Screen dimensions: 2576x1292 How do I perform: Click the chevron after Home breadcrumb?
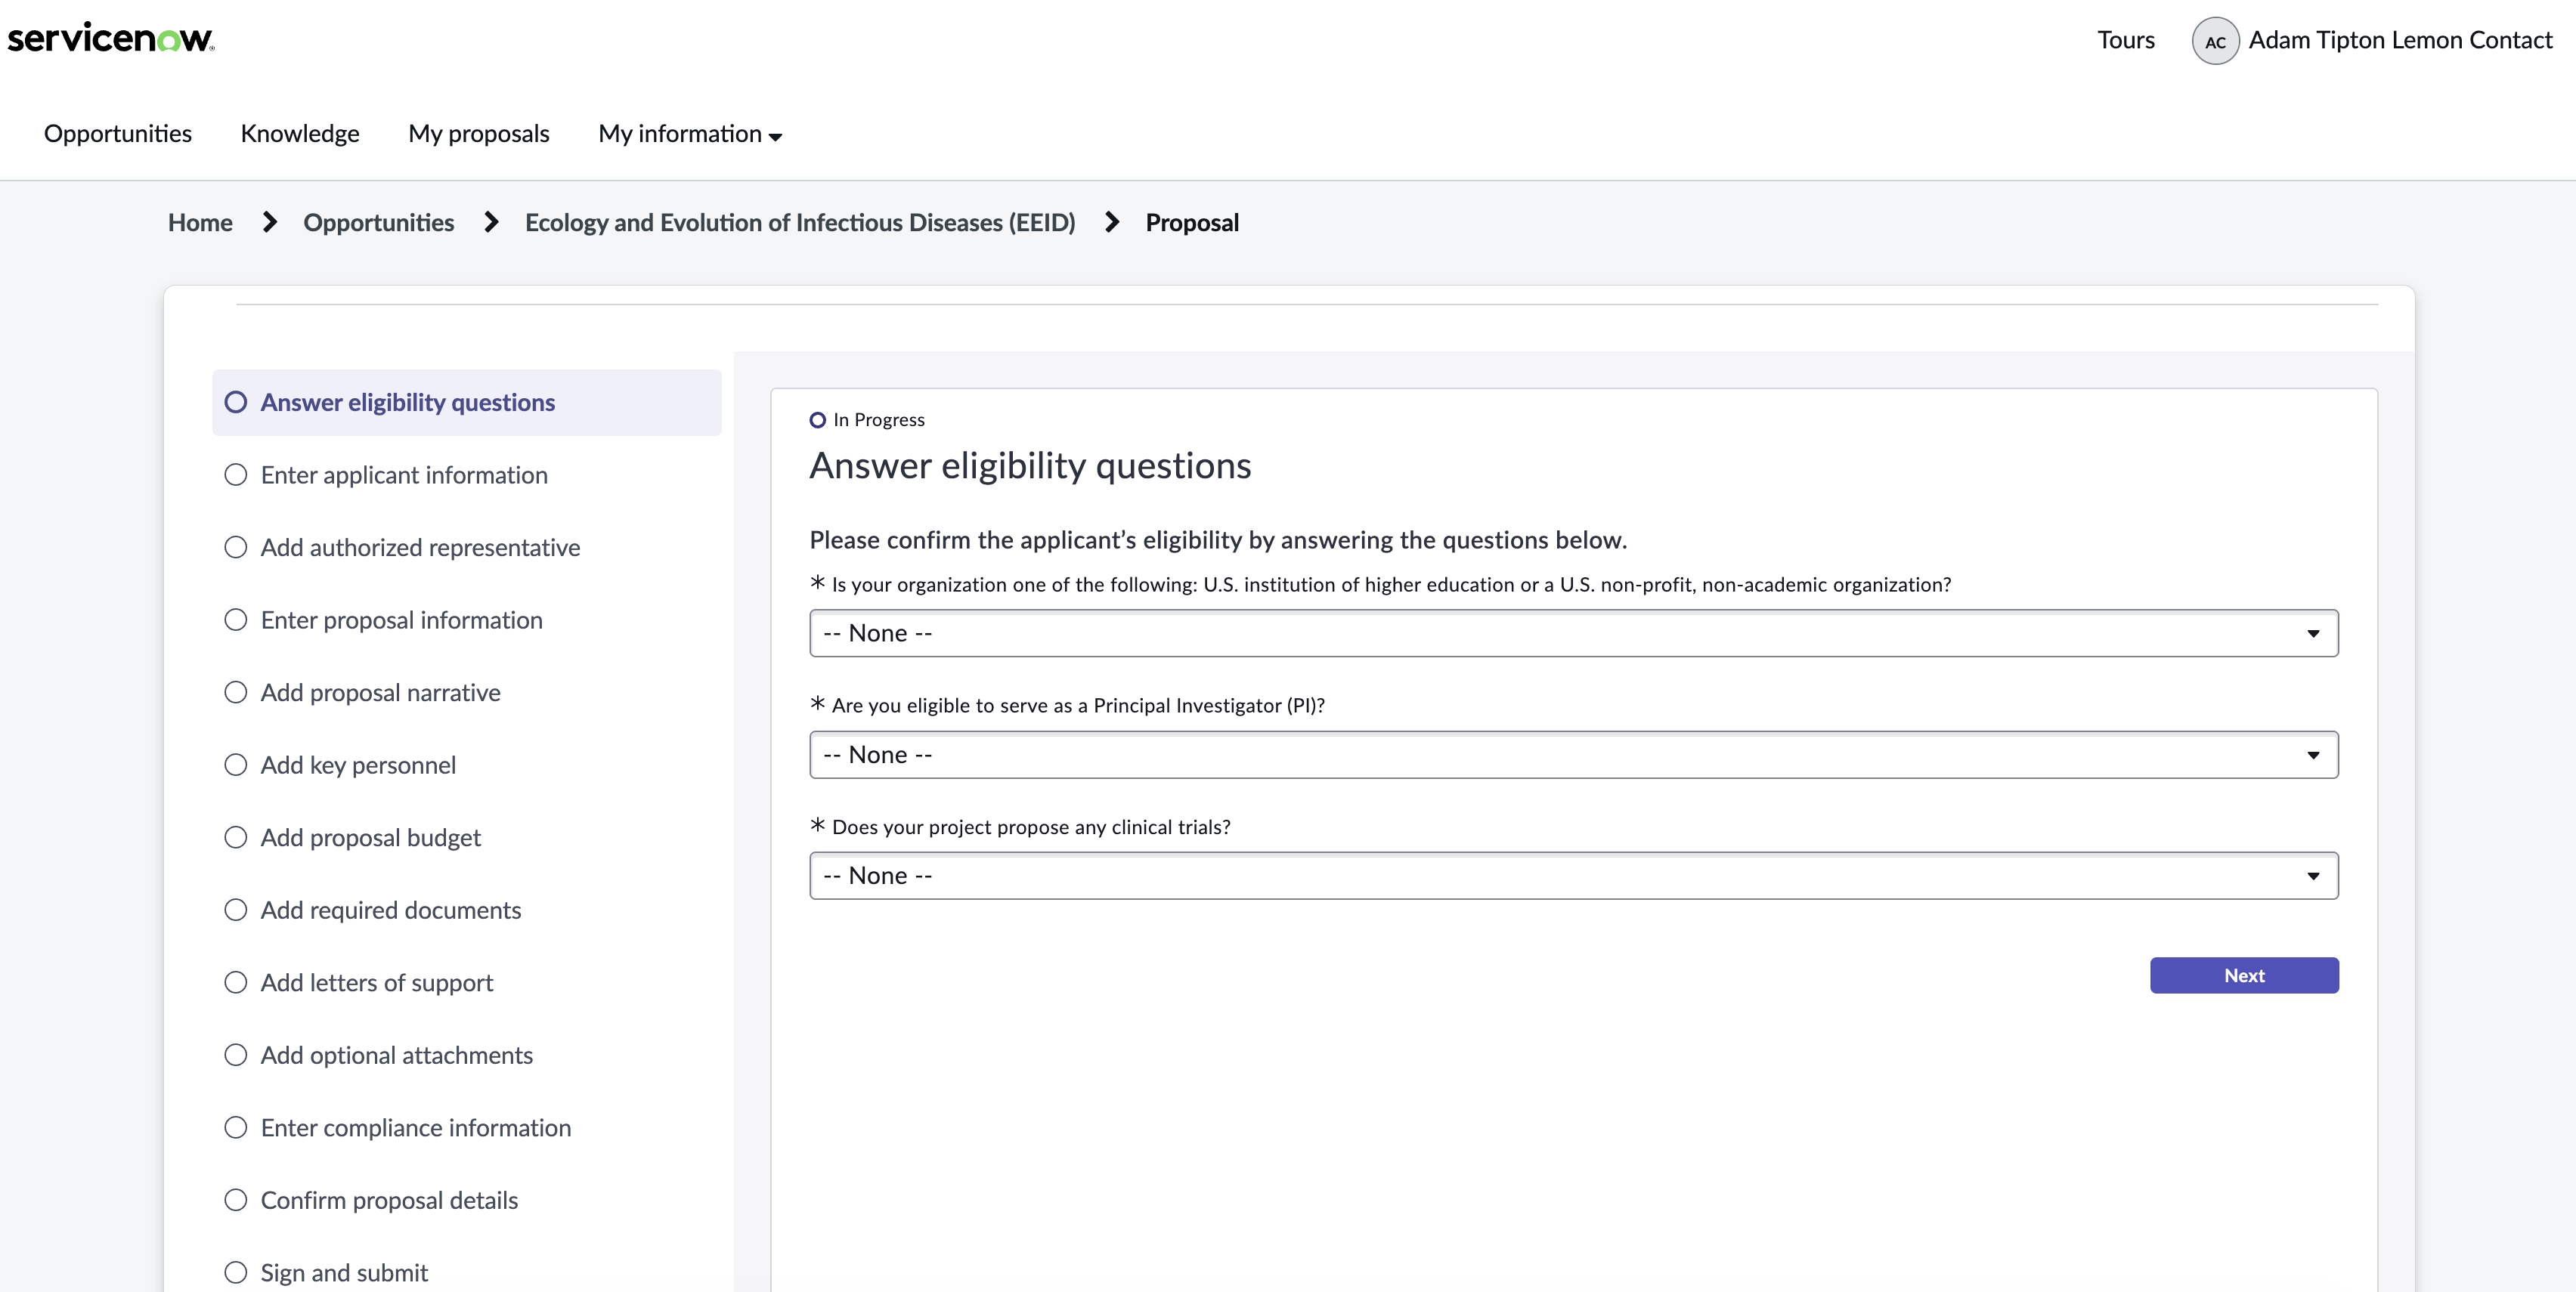point(269,222)
